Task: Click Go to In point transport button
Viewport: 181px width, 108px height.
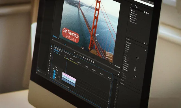Action: (80, 55)
